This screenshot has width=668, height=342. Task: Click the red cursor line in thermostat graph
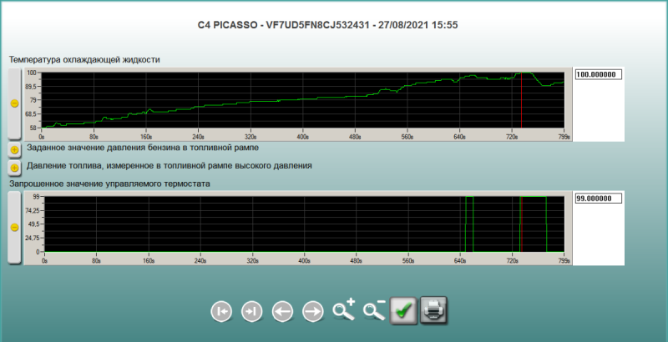coord(520,224)
